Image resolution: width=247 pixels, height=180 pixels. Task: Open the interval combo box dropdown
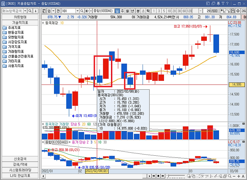200,11
